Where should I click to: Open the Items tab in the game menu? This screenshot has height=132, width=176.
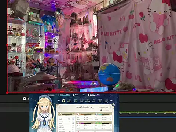76,100
